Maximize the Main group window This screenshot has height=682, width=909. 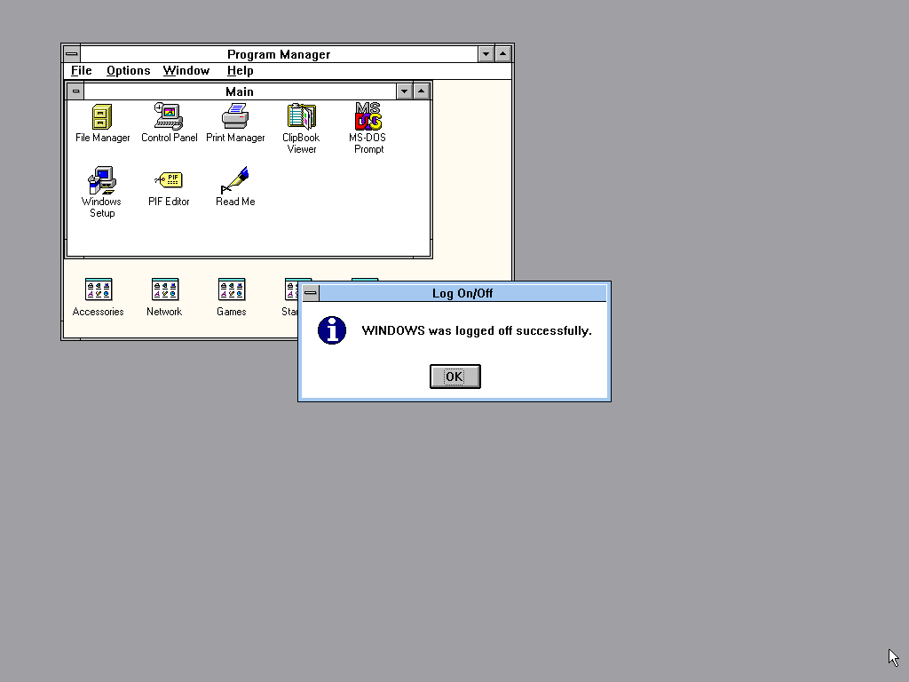point(422,91)
